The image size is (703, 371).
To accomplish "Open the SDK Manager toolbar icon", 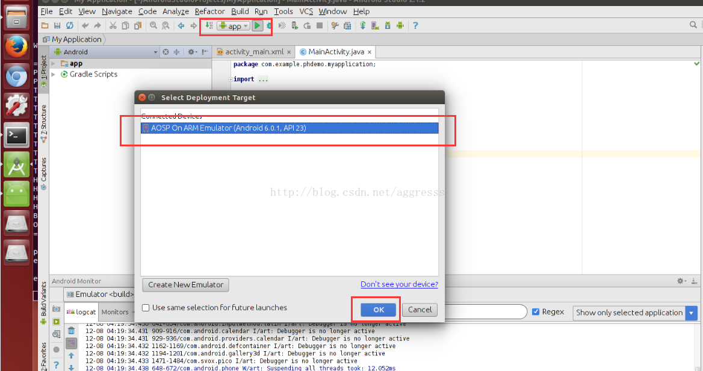I will coord(388,25).
